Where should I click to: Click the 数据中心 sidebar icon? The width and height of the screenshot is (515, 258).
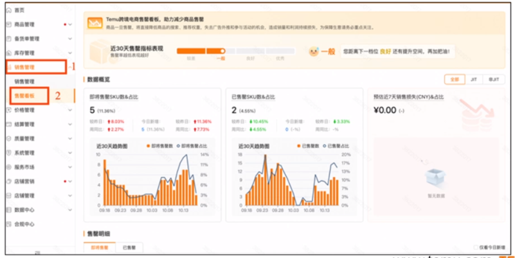coord(9,210)
